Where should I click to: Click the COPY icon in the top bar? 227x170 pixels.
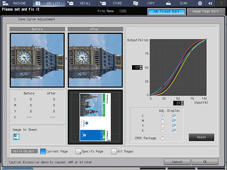[136, 3]
